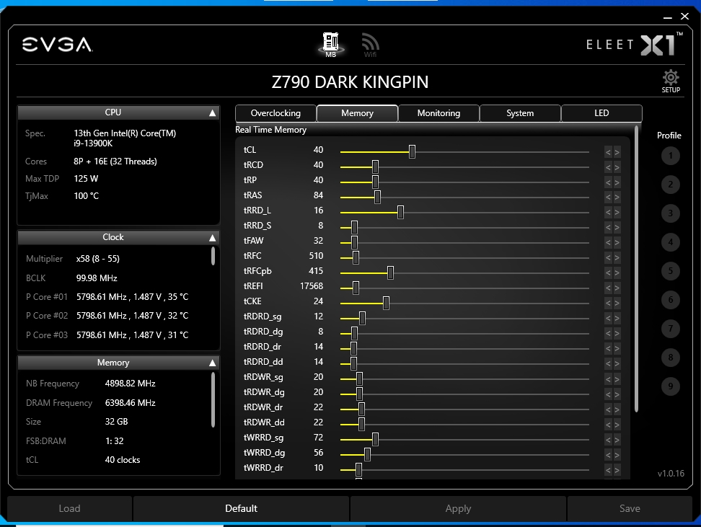Decrease tRAS with left arrow
The height and width of the screenshot is (527, 701).
pos(608,197)
